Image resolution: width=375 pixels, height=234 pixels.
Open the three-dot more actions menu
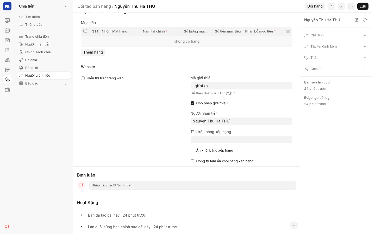click(351, 6)
